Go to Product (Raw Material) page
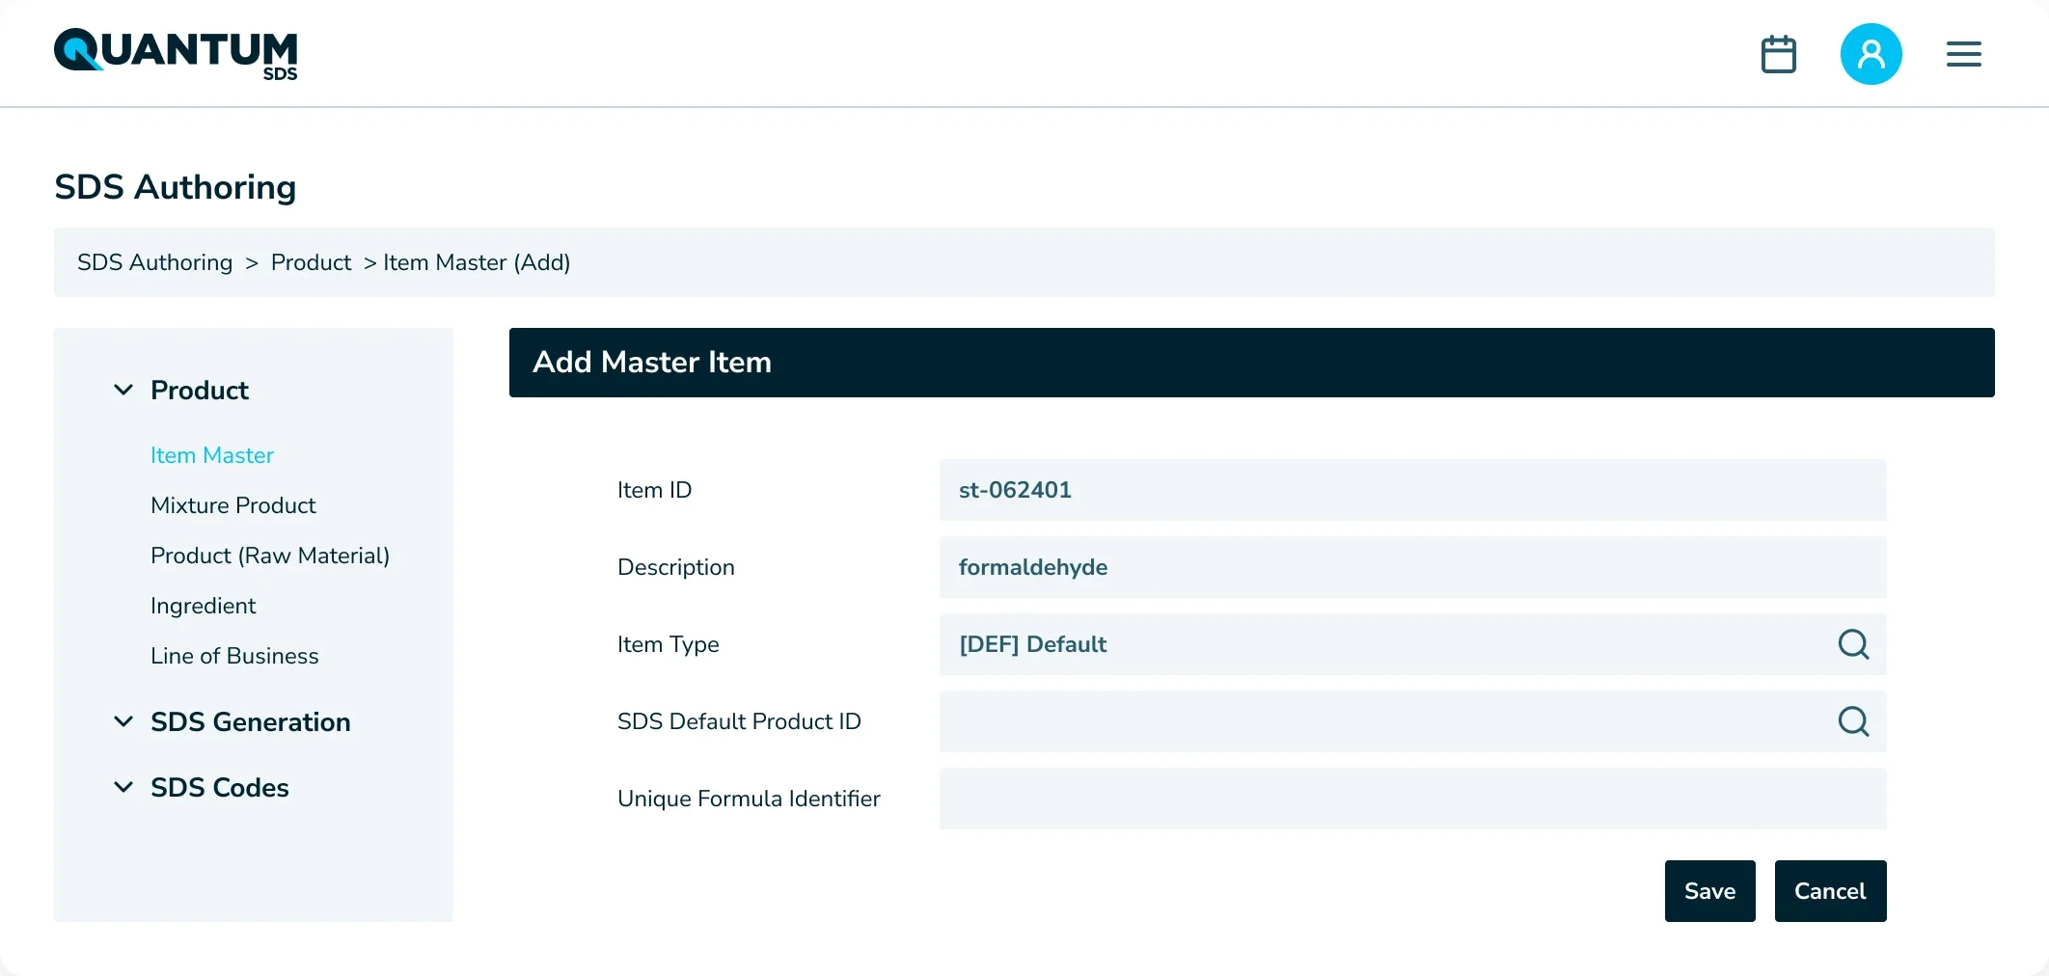 270,556
